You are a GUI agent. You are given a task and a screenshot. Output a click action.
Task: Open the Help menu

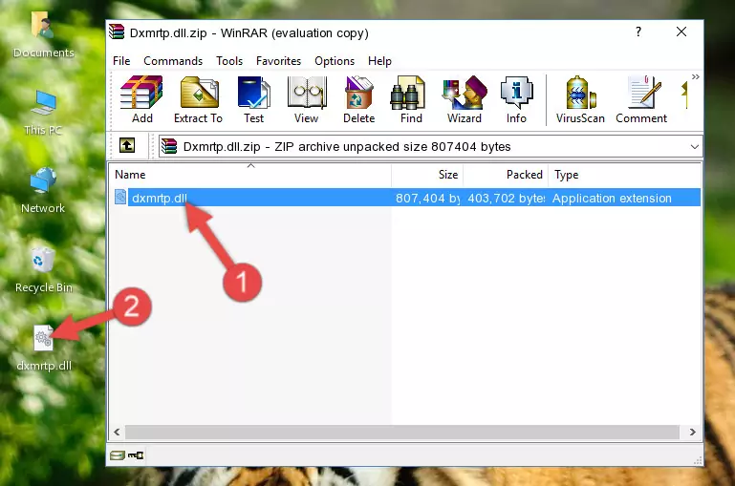click(379, 61)
